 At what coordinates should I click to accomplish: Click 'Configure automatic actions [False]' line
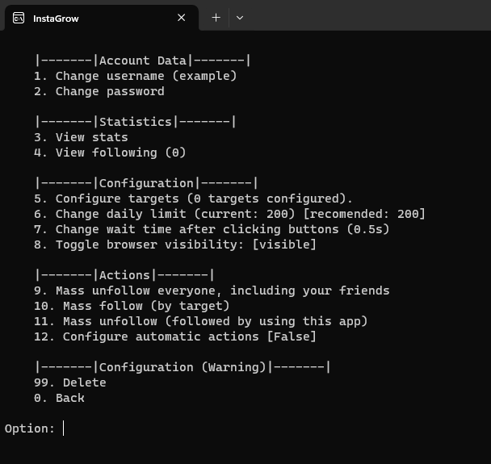coord(175,337)
